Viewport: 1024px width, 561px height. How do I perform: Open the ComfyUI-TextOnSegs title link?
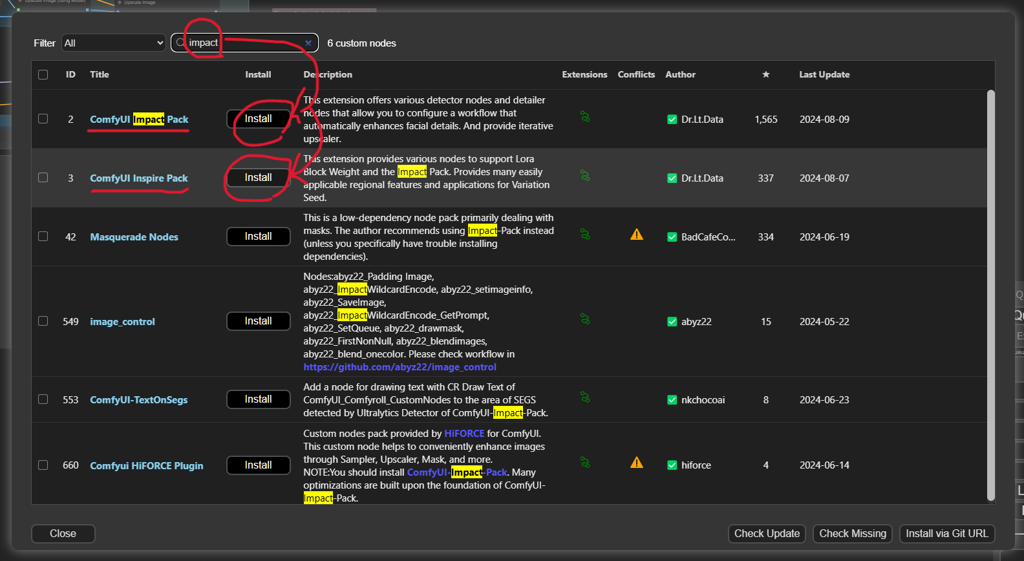[139, 400]
